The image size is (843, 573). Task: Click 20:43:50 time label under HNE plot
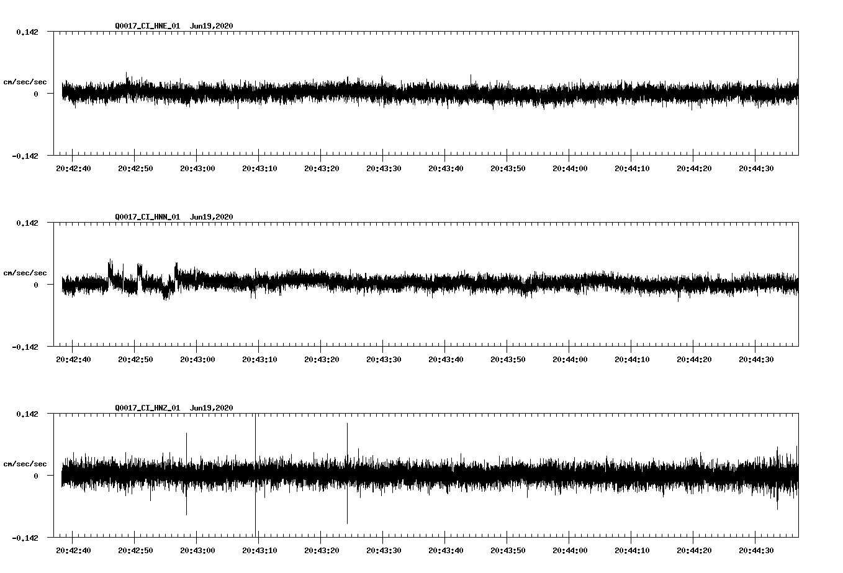[x=508, y=169]
